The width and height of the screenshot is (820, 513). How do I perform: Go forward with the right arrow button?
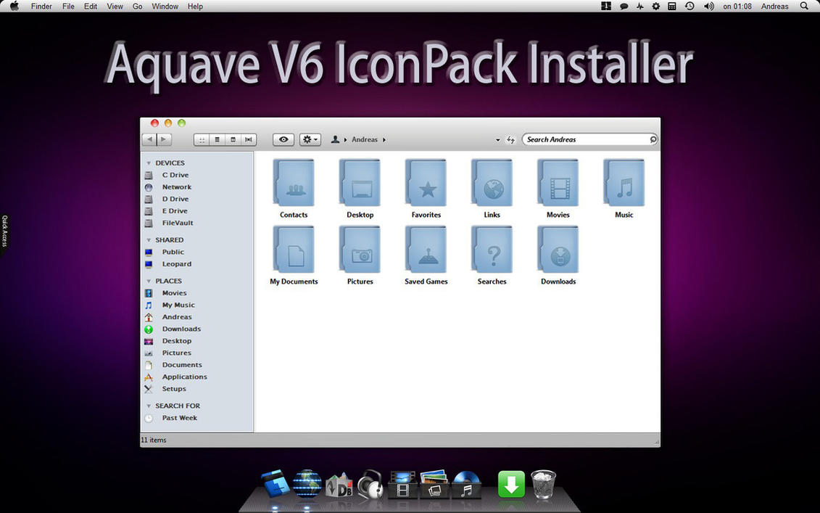[x=164, y=139]
